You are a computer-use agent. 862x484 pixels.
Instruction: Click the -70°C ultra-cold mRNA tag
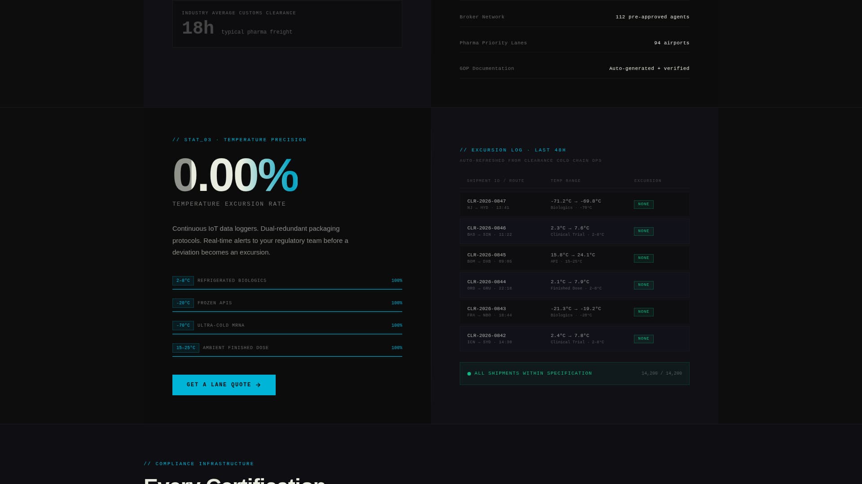pos(183,326)
